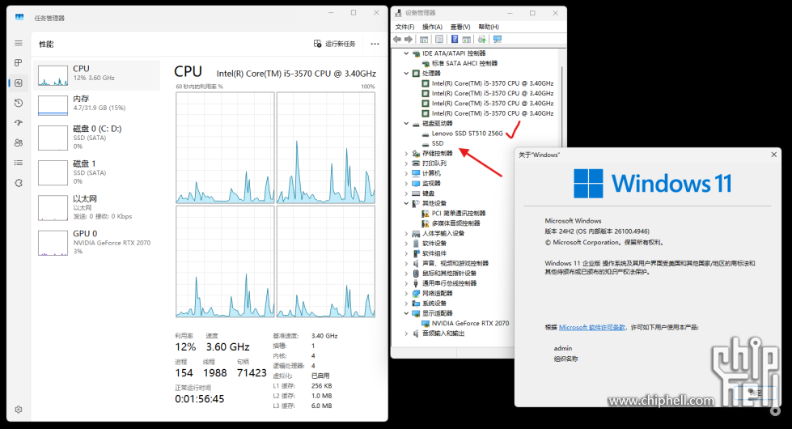Collapse 处理器 node in Device Manager

(x=406, y=74)
